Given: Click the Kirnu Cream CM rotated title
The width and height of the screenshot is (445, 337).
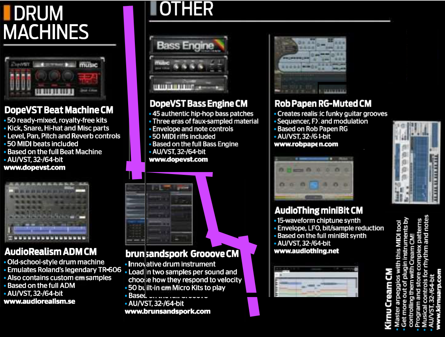Looking at the screenshot, I should 389,299.
